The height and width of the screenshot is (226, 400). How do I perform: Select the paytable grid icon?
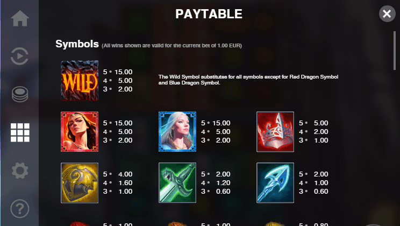(20, 132)
